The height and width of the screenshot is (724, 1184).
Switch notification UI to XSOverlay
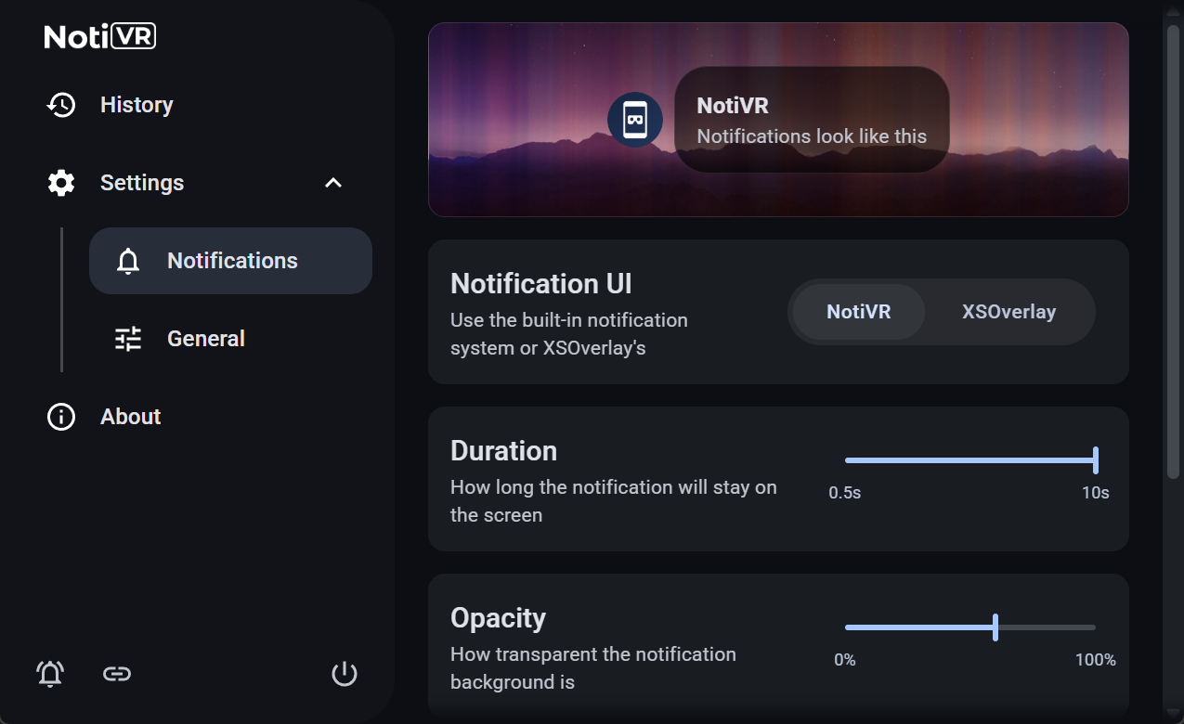click(1008, 312)
